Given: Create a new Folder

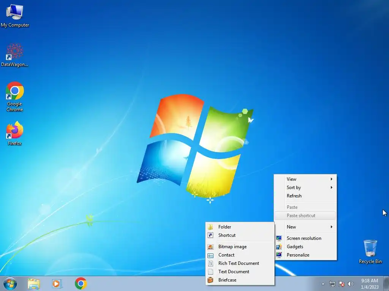Looking at the screenshot, I should [x=240, y=227].
